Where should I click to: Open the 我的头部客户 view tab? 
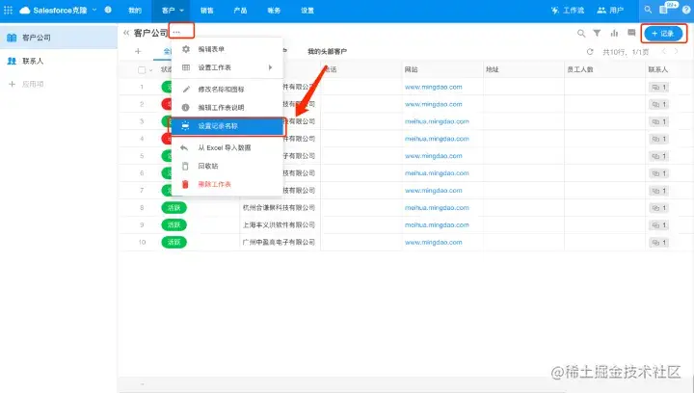click(x=327, y=52)
